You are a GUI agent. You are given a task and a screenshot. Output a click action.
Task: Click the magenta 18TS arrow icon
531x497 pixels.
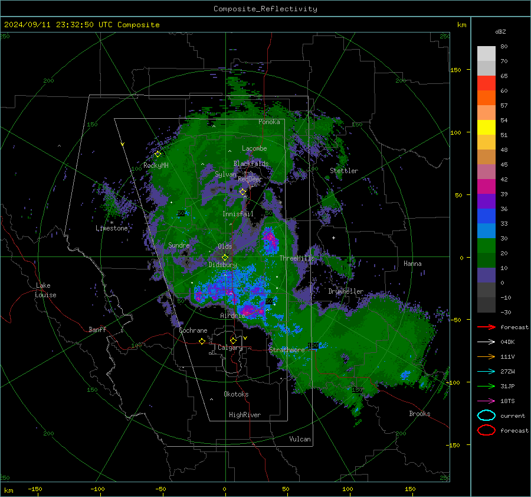coord(486,401)
